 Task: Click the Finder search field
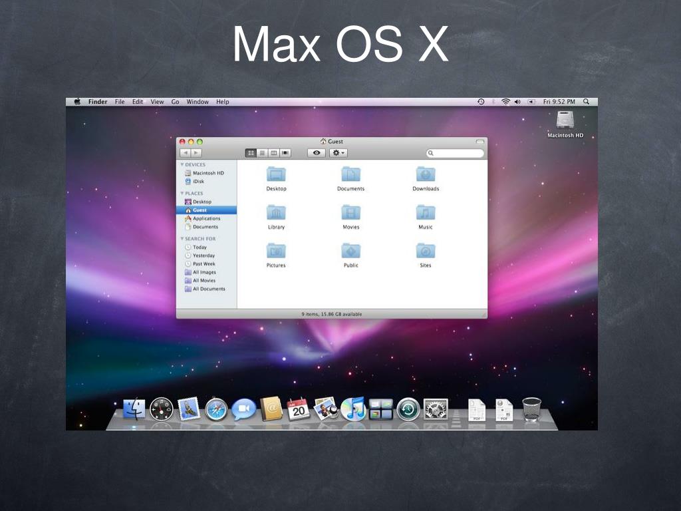(455, 153)
